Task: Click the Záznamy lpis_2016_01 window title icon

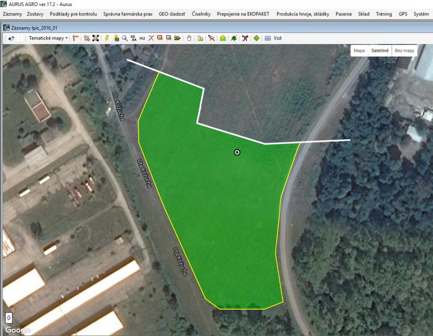Action: coord(6,28)
